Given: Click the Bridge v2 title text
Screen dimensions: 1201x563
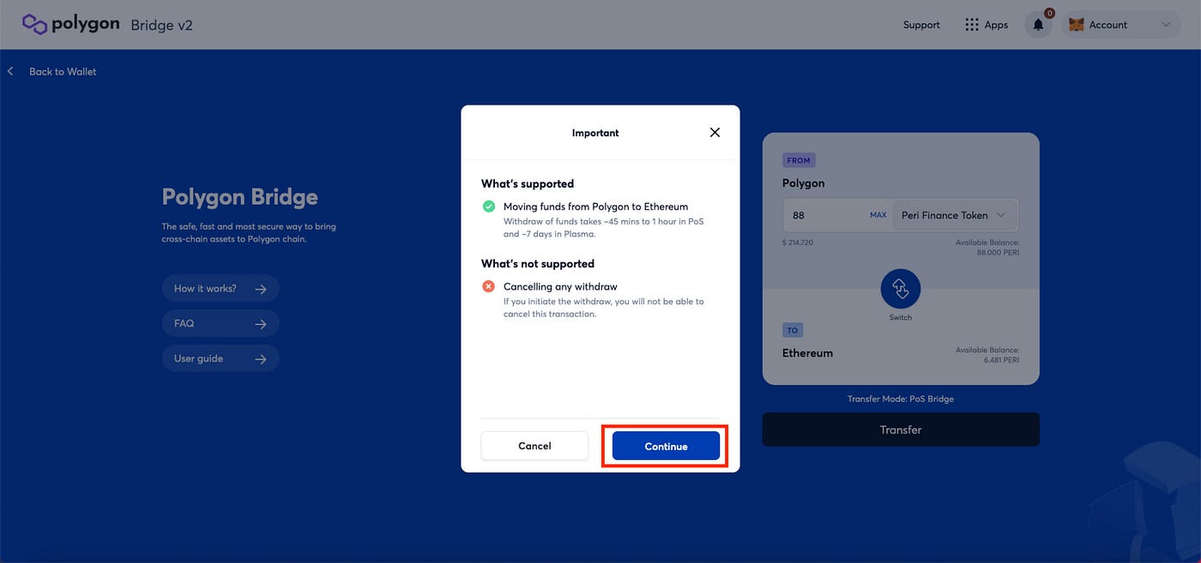Looking at the screenshot, I should pos(161,25).
